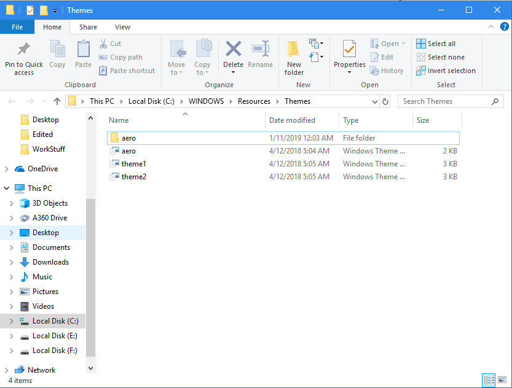Collapse the This PC tree node
This screenshot has height=388, width=512.
7,188
